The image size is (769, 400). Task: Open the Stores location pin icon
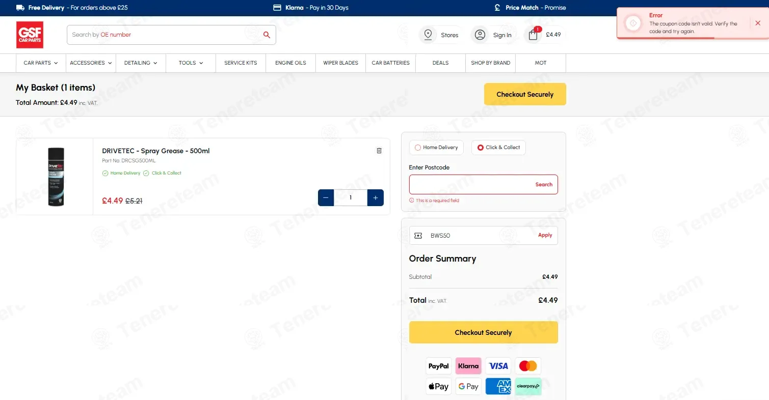coord(428,35)
